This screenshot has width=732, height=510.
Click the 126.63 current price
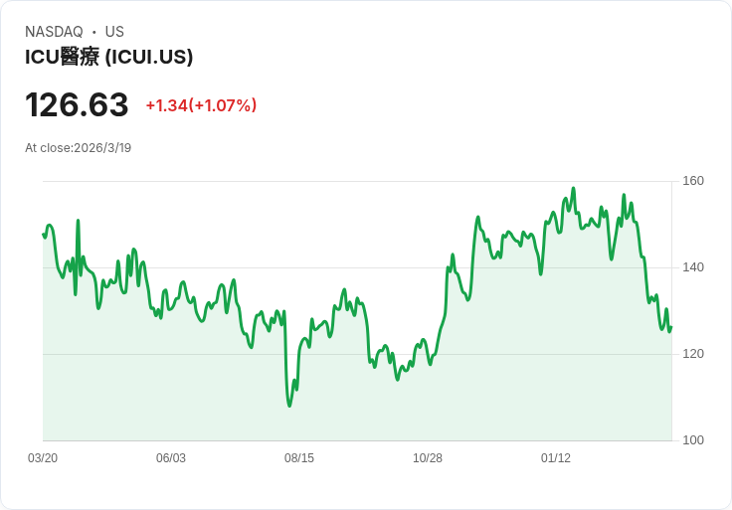77,104
